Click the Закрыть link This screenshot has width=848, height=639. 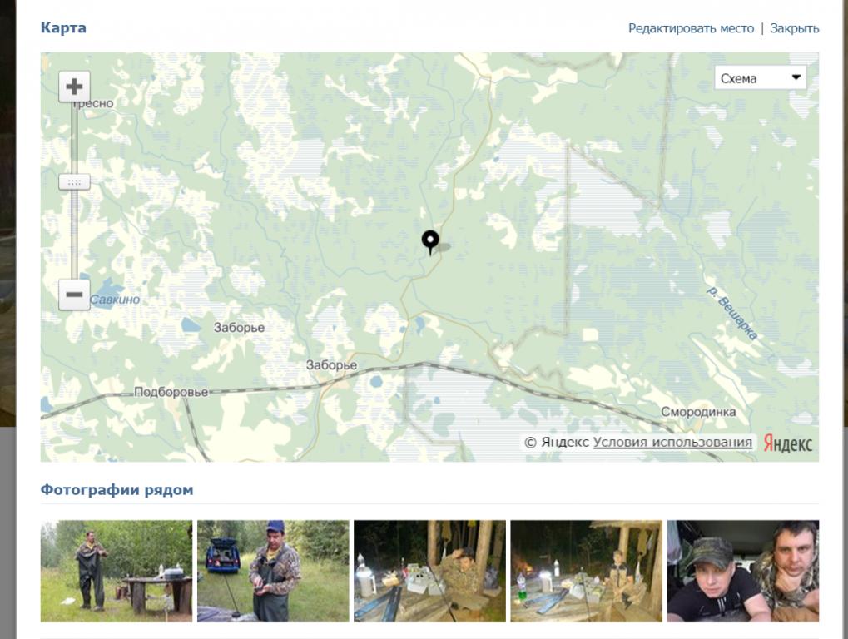(x=795, y=28)
